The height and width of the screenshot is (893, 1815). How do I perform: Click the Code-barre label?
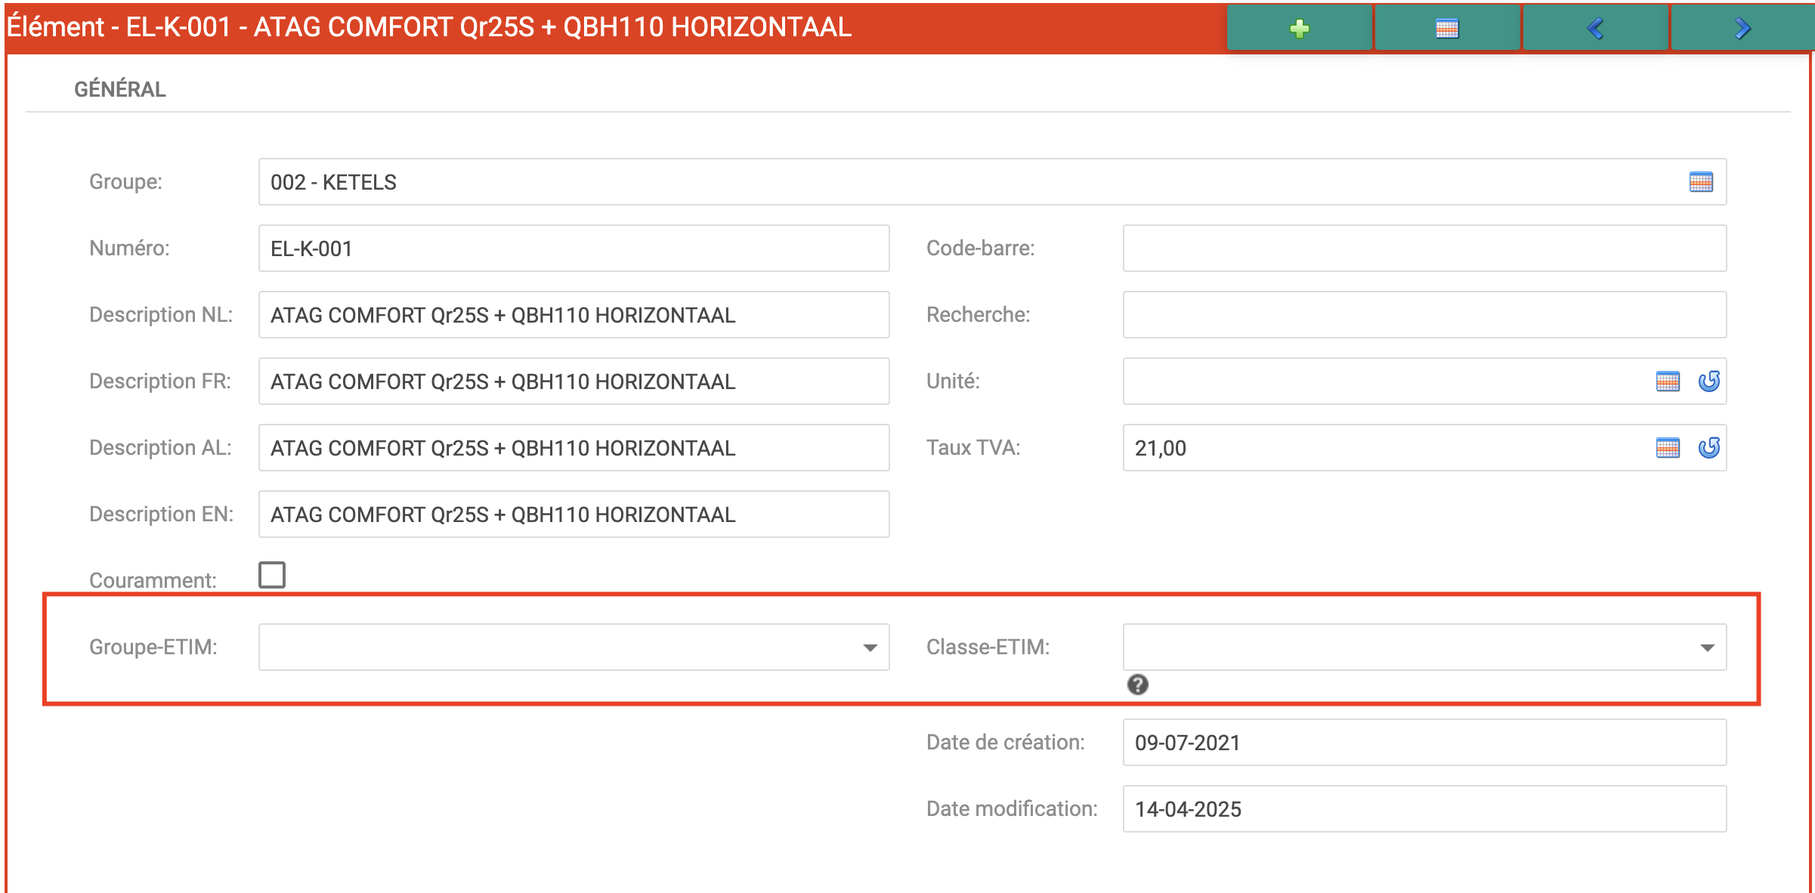[980, 248]
